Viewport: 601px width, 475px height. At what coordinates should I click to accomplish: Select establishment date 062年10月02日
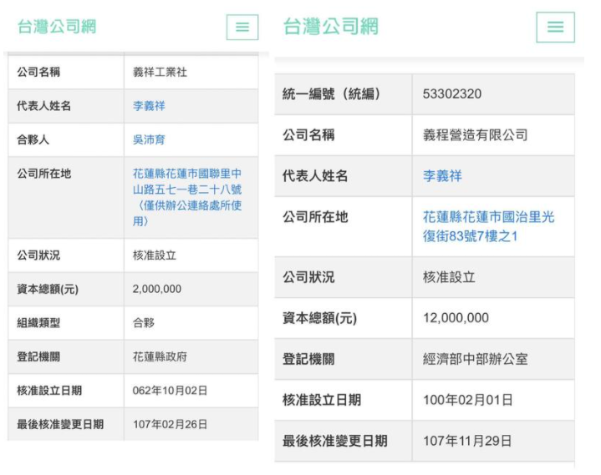tap(170, 391)
